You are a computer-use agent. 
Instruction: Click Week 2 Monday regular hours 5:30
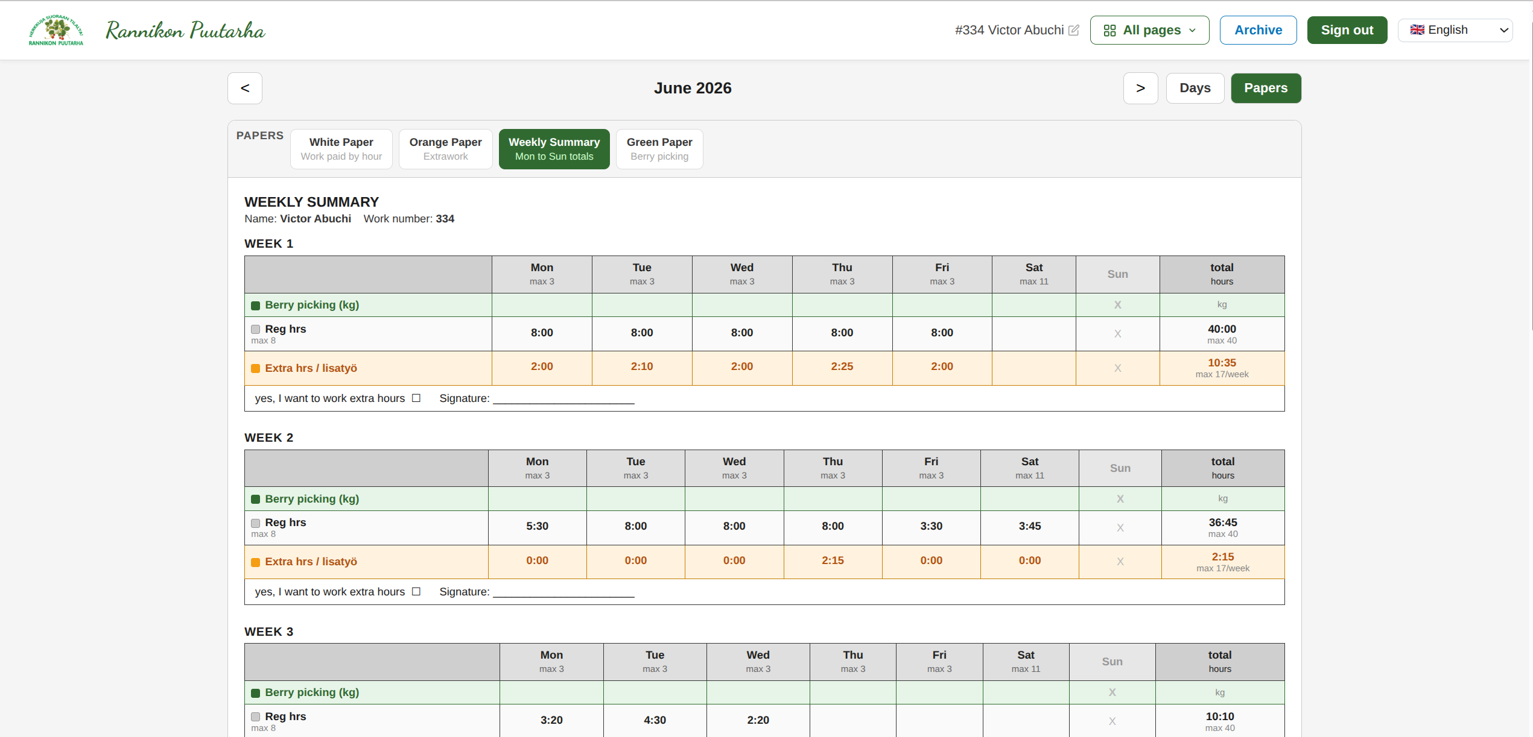tap(537, 526)
